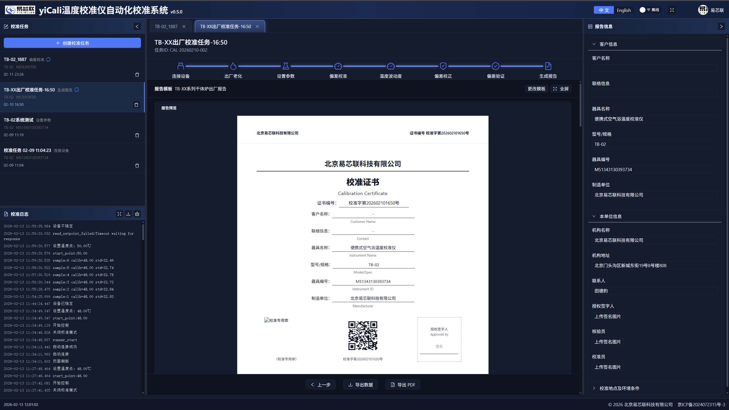729x410 pixels.
Task: Click the 校准任务 edit icon
Action: coord(6,26)
